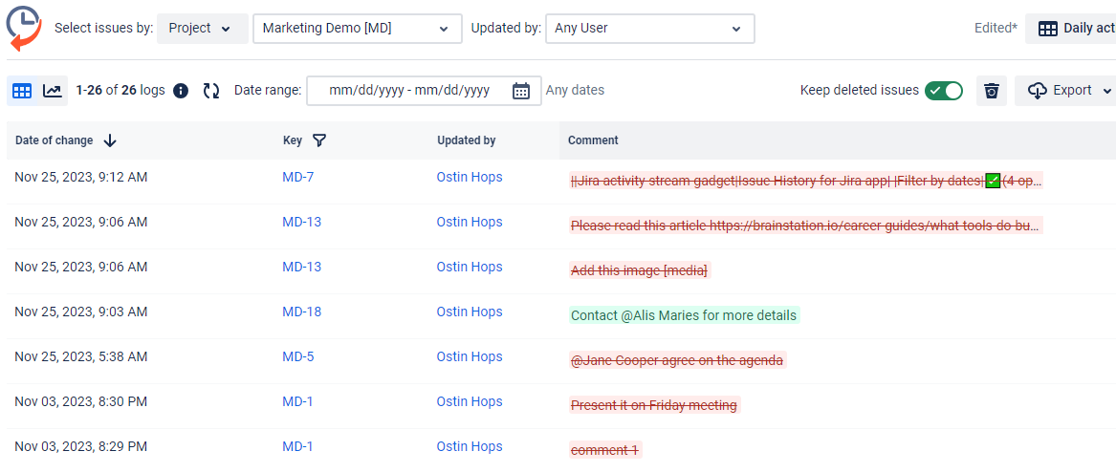1116x473 pixels.
Task: Click the Updated by column header
Action: pos(466,140)
